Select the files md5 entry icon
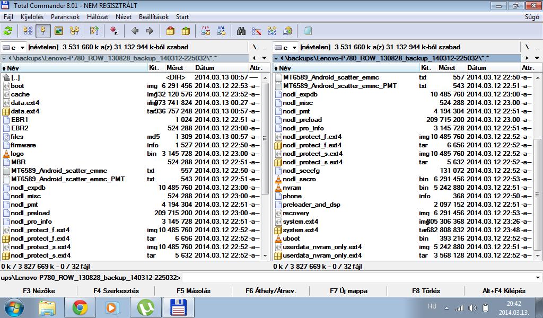Viewport: 543px width, 318px height. coord(6,137)
